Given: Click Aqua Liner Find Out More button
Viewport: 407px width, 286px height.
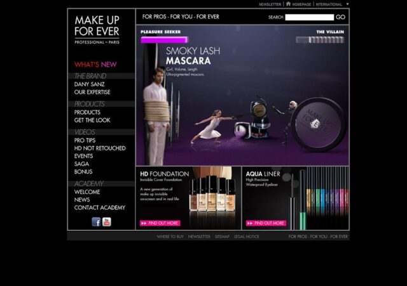Looking at the screenshot, I should 266,223.
